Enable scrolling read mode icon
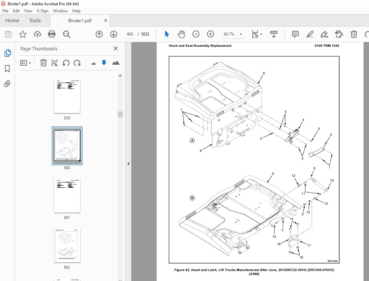 click(274, 34)
